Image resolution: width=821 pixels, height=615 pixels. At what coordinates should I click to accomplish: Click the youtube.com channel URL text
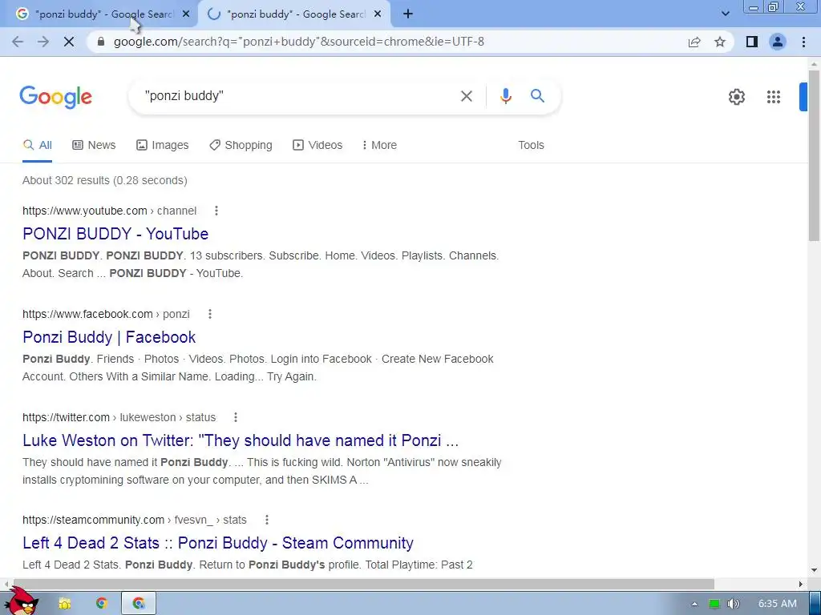click(109, 211)
